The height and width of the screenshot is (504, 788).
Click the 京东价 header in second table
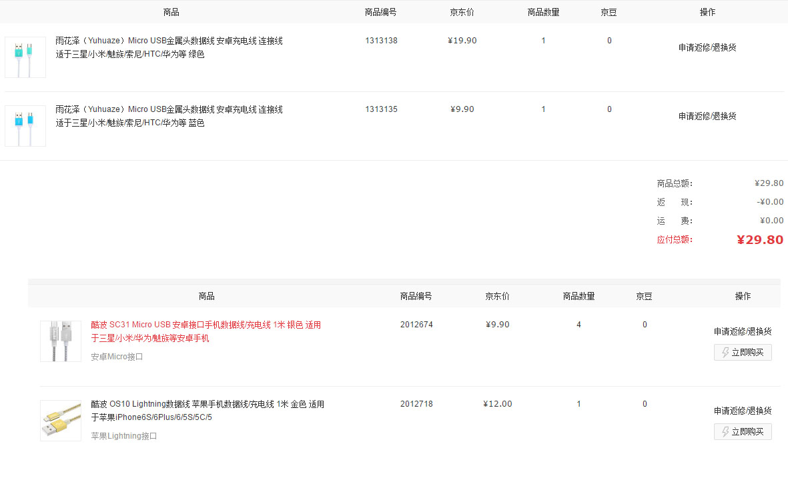[497, 296]
